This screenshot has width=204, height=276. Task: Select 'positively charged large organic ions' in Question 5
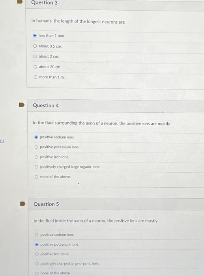(x=37, y=264)
